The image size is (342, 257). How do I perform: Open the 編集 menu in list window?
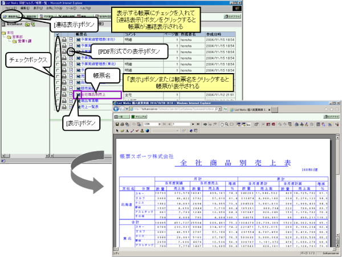tap(25, 8)
